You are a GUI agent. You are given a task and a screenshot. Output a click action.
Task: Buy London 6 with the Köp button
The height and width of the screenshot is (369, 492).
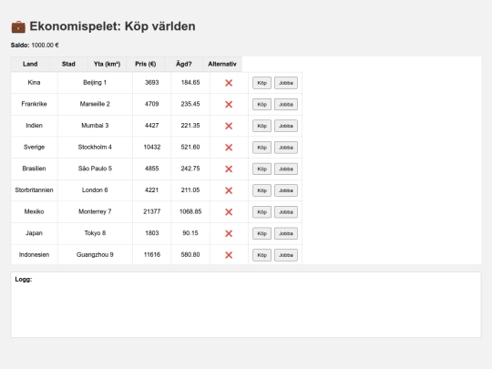pos(261,190)
